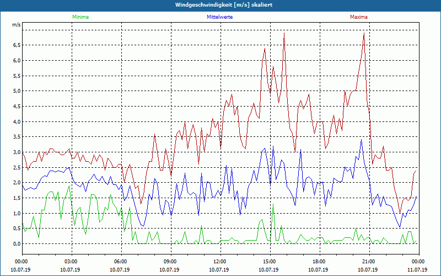Select the green Minima legend label

pyautogui.click(x=80, y=17)
